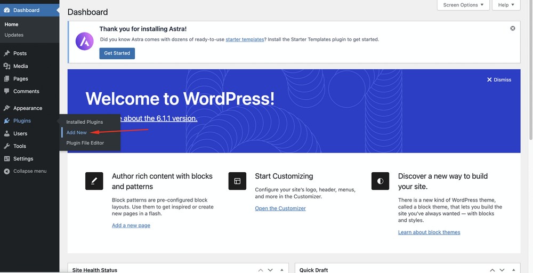The height and width of the screenshot is (273, 533).
Task: Click Open the Customizer link
Action: tap(280, 208)
